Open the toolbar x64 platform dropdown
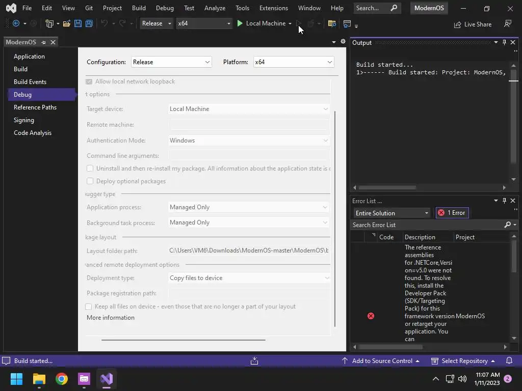522x391 pixels. 204,23
